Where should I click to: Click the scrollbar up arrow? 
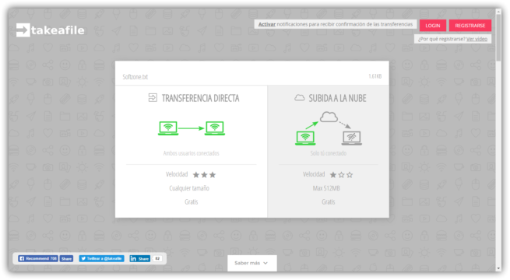498,12
